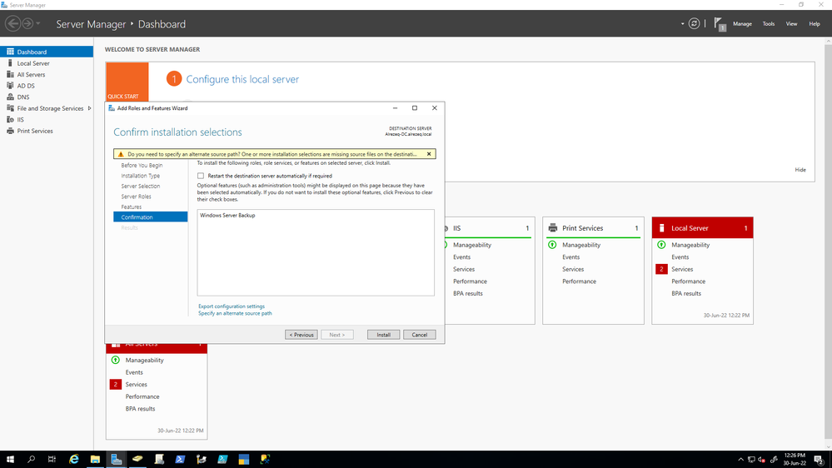Viewport: 832px width, 468px height.
Task: Click the DNS sidebar icon
Action: (x=10, y=97)
